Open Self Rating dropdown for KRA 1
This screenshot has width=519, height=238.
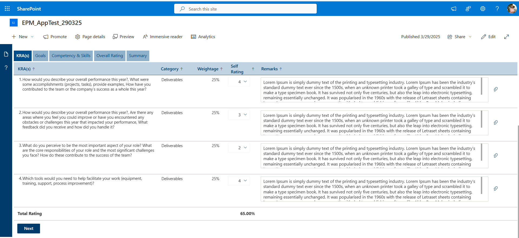click(239, 82)
